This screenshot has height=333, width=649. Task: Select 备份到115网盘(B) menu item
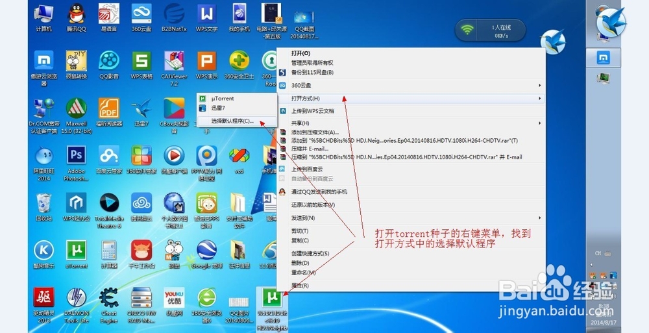[411, 72]
